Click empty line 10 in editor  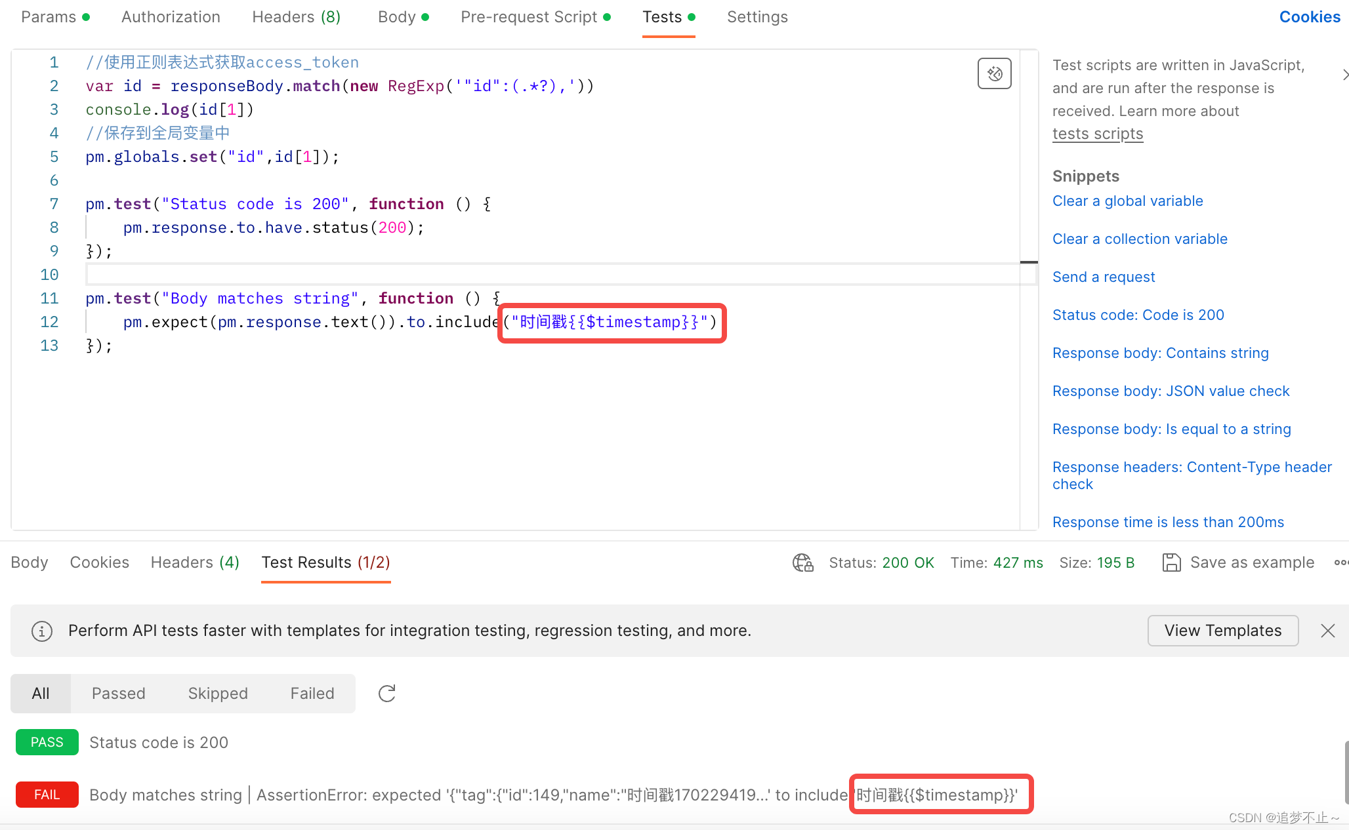tap(459, 275)
